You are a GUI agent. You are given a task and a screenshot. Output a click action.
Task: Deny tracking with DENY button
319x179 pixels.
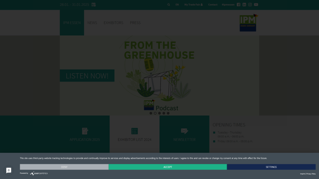click(x=64, y=167)
